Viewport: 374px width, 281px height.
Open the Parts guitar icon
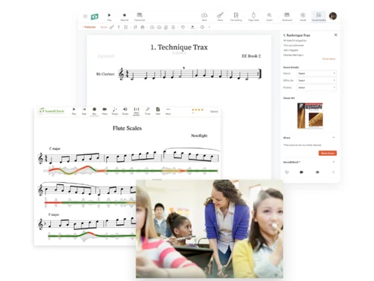click(220, 16)
